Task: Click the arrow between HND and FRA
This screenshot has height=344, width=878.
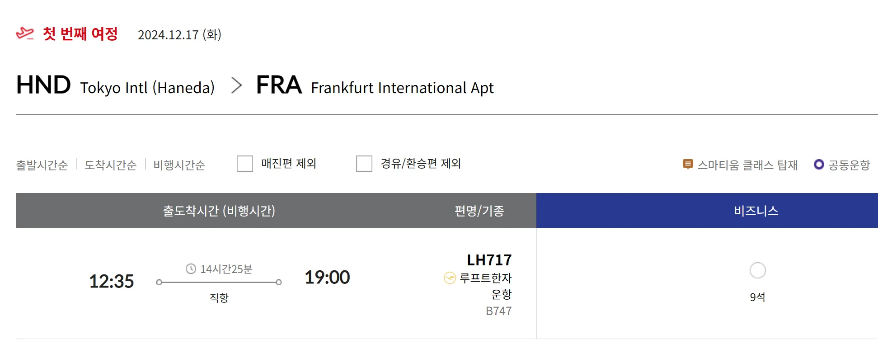Action: [x=236, y=85]
